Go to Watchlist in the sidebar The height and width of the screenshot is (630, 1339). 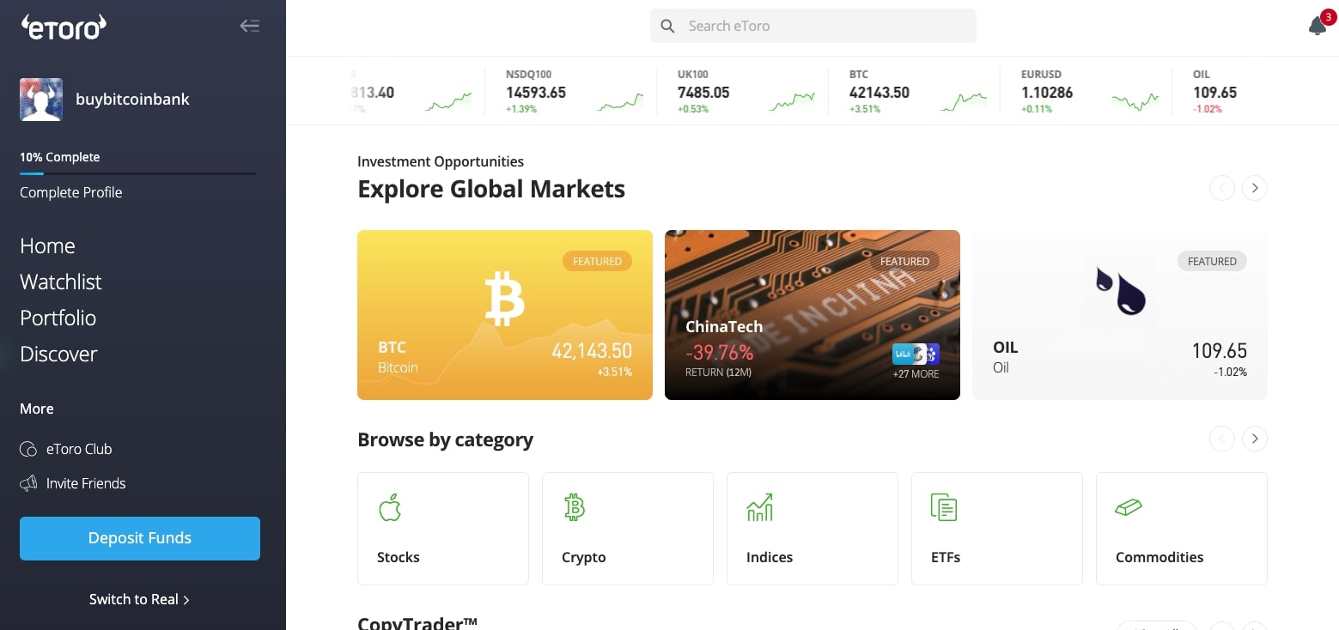coord(61,282)
